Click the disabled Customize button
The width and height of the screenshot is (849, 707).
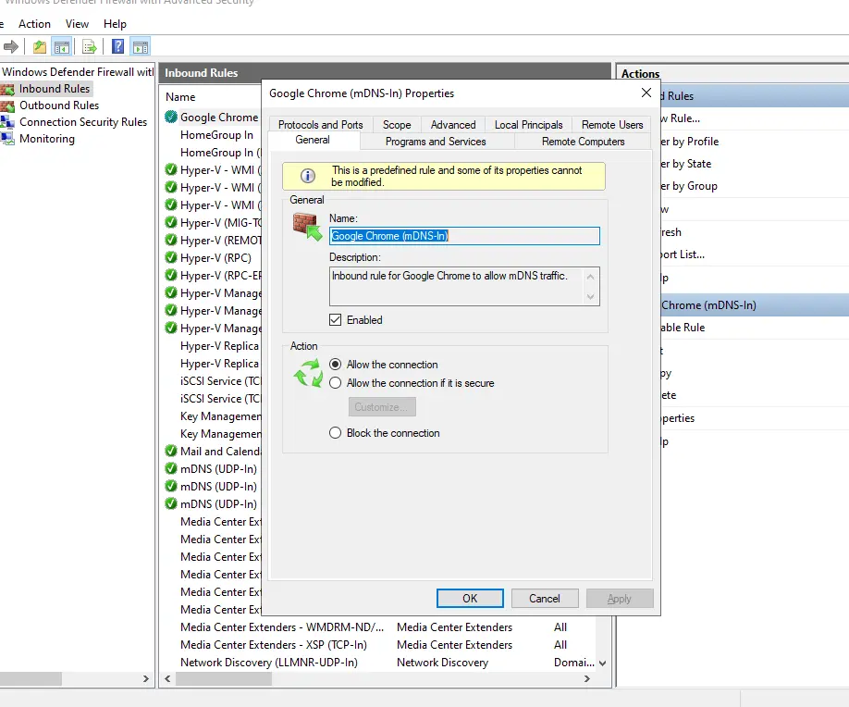pyautogui.click(x=382, y=407)
